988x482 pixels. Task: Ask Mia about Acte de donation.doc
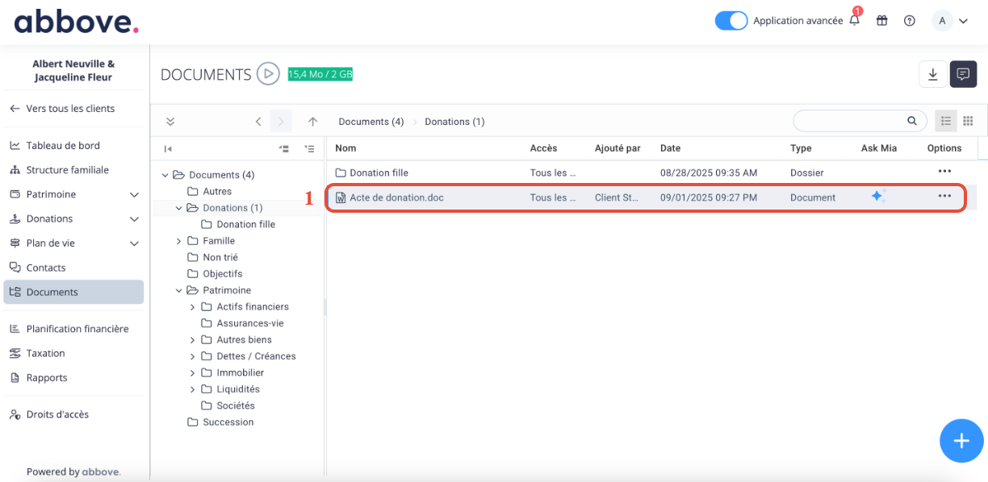878,196
